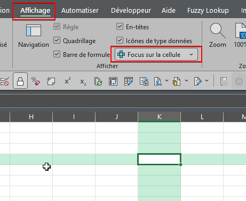
Task: Expand the Focus sur la cellule dropdown arrow
Action: click(x=192, y=54)
